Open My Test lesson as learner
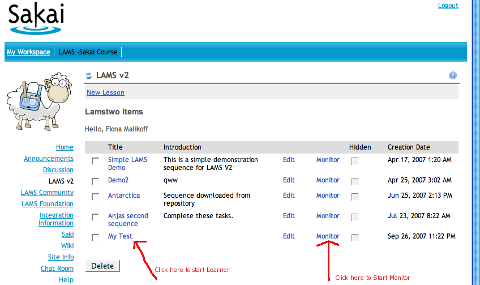 (x=120, y=236)
